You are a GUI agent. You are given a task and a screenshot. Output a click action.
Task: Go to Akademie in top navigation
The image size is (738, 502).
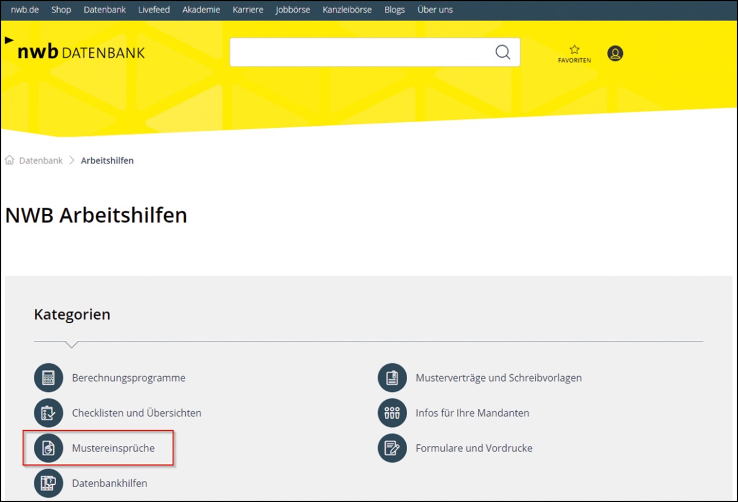click(x=201, y=10)
